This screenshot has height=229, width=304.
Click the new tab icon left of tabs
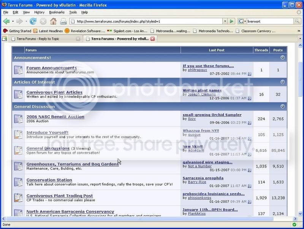tap(4, 39)
